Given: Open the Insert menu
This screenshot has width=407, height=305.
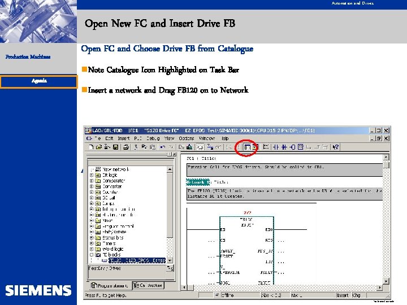Looking at the screenshot, I should coord(124,138).
